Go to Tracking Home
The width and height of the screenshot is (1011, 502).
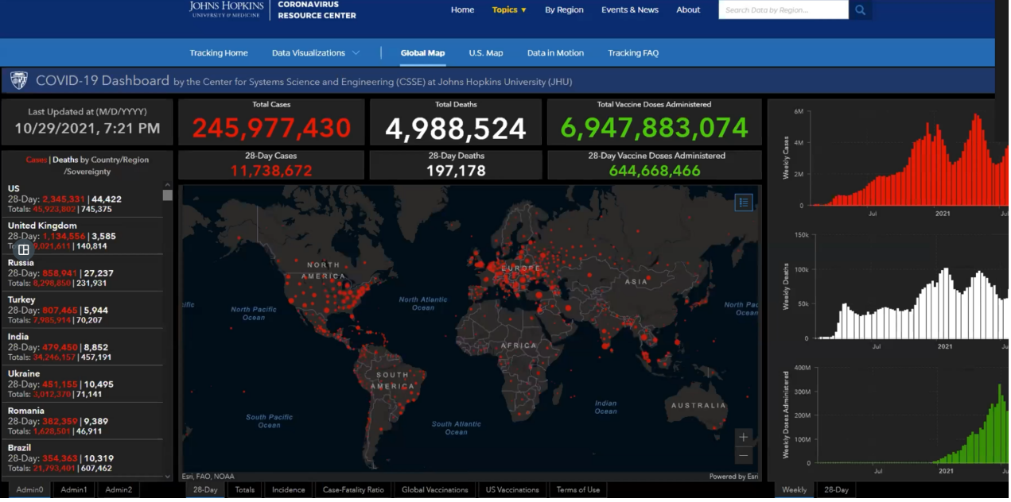[x=219, y=53]
